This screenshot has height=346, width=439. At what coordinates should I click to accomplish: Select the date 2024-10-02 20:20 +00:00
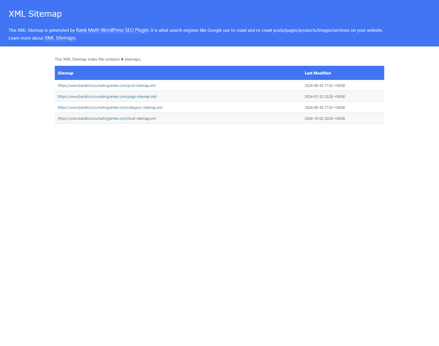click(x=325, y=118)
